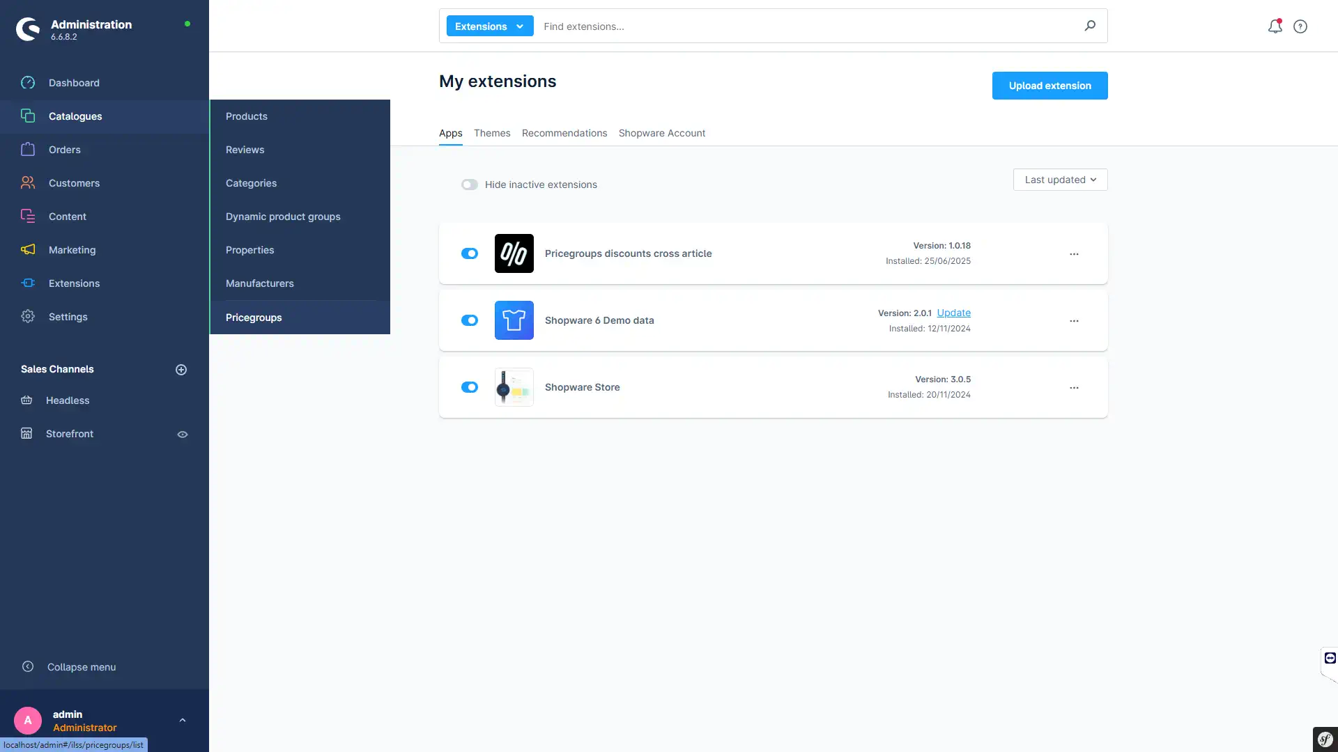Switch to the Apps tab
Viewport: 1338px width, 752px height.
pos(451,133)
